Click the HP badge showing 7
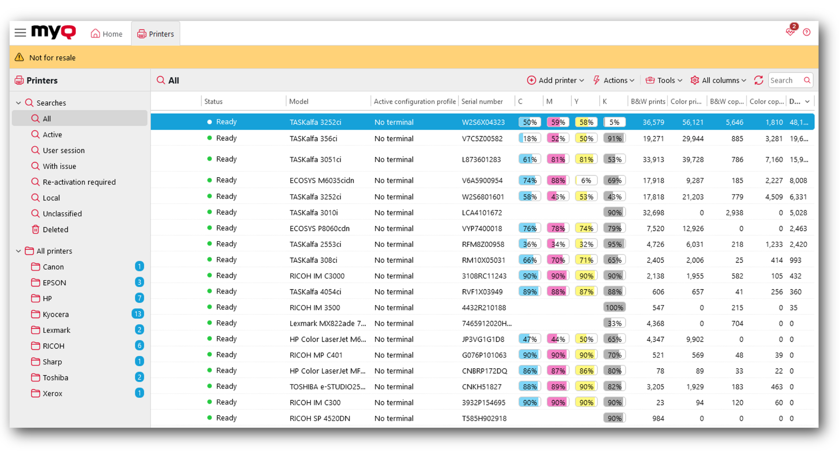Image resolution: width=839 pixels, height=472 pixels. (x=139, y=298)
